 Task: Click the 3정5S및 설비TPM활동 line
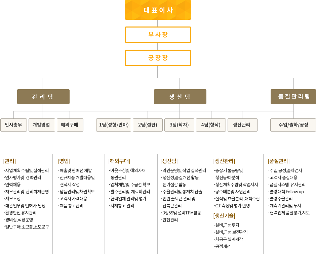point(181,213)
